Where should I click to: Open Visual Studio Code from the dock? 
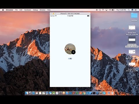click(87, 93)
